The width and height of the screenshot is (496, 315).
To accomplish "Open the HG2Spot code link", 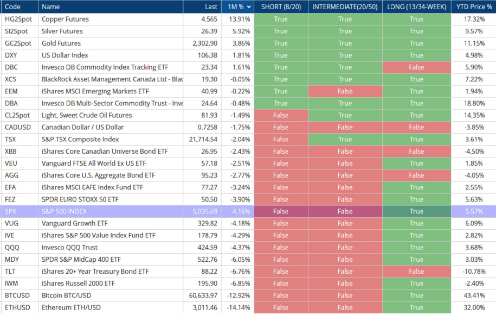I will coord(16,19).
